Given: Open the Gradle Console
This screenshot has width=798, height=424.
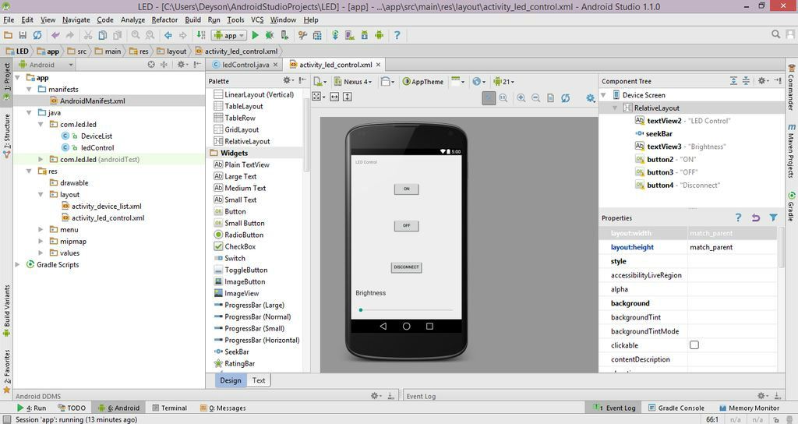Looking at the screenshot, I should pyautogui.click(x=676, y=408).
